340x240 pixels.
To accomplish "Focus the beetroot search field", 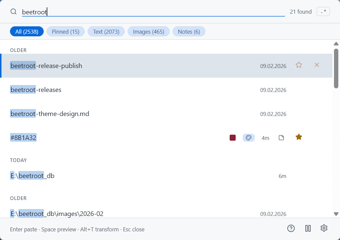I will pyautogui.click(x=153, y=12).
